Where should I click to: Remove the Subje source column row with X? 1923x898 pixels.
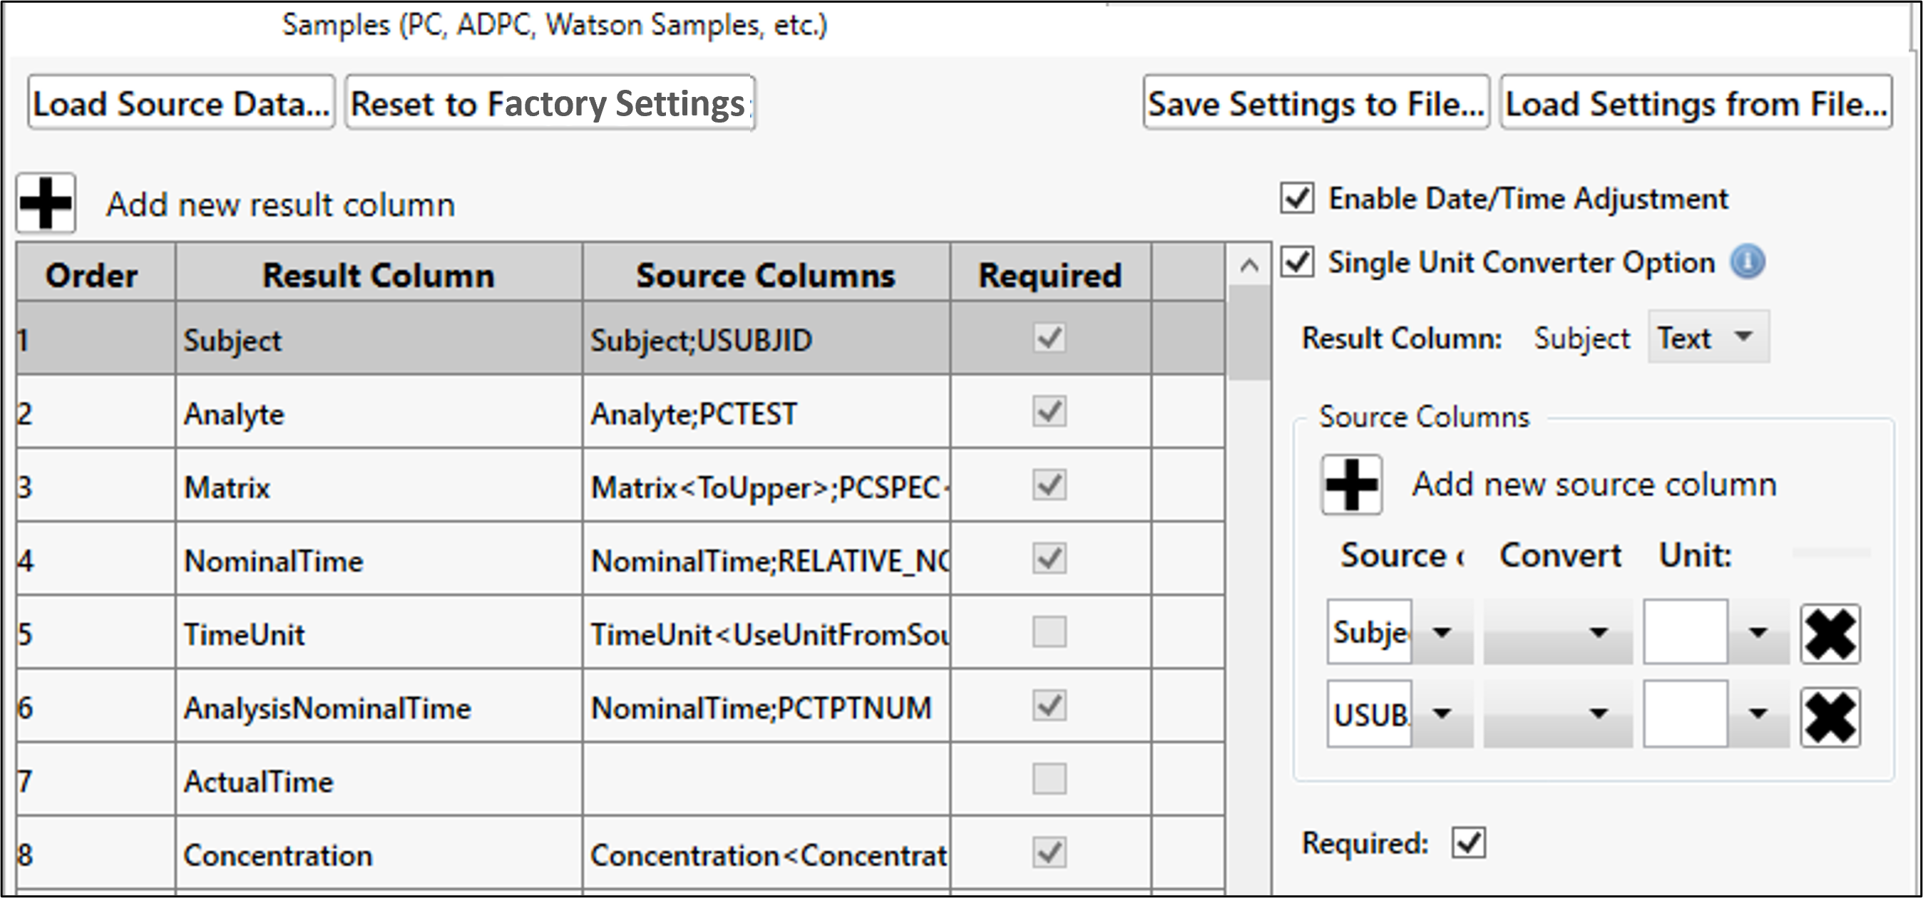click(1830, 634)
